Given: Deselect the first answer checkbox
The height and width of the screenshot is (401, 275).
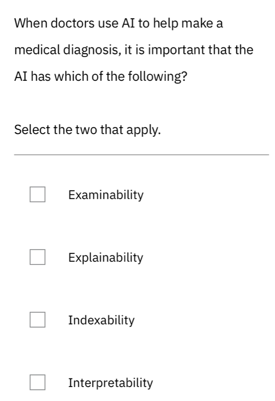Looking at the screenshot, I should click(x=38, y=195).
